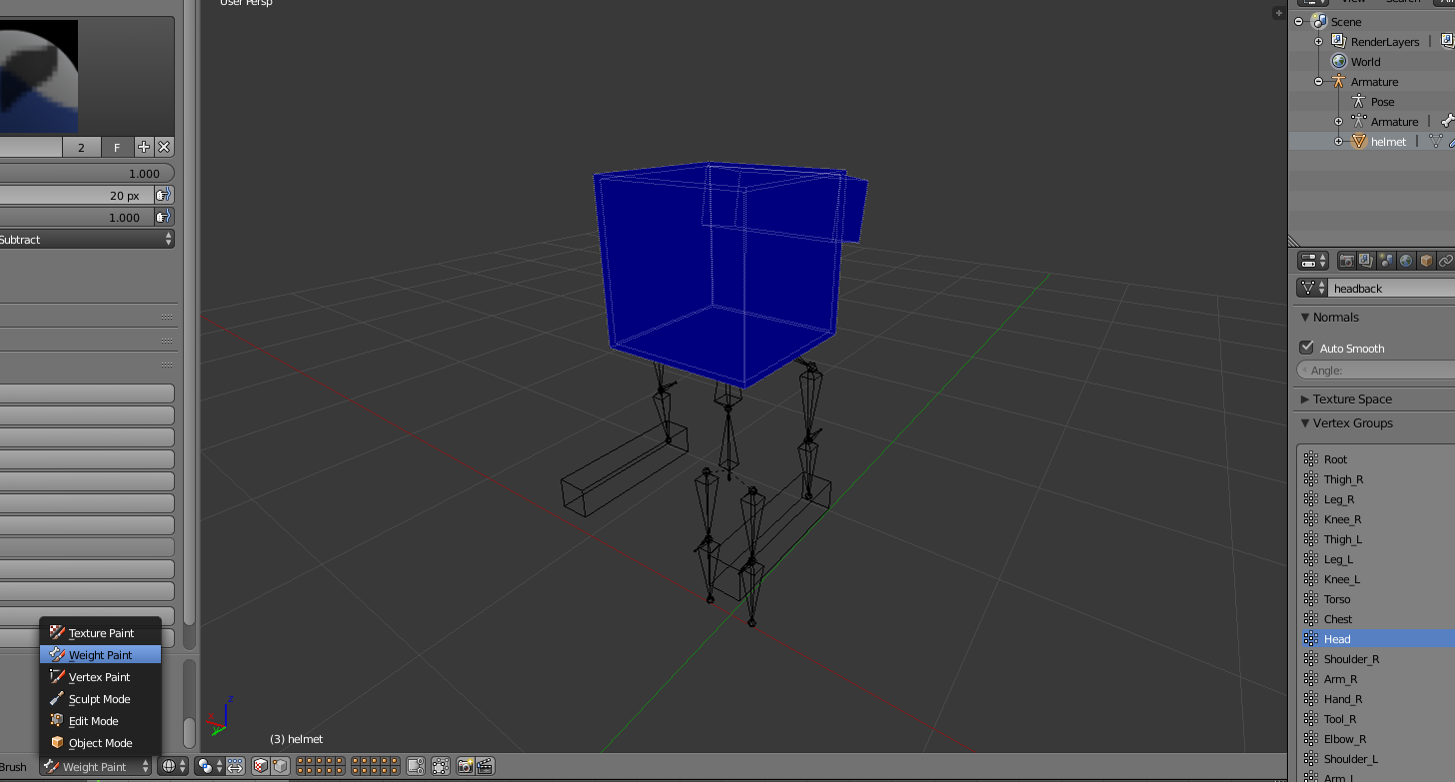Click the bone icon beside Armature row
This screenshot has width=1455, height=782.
coord(1447,121)
